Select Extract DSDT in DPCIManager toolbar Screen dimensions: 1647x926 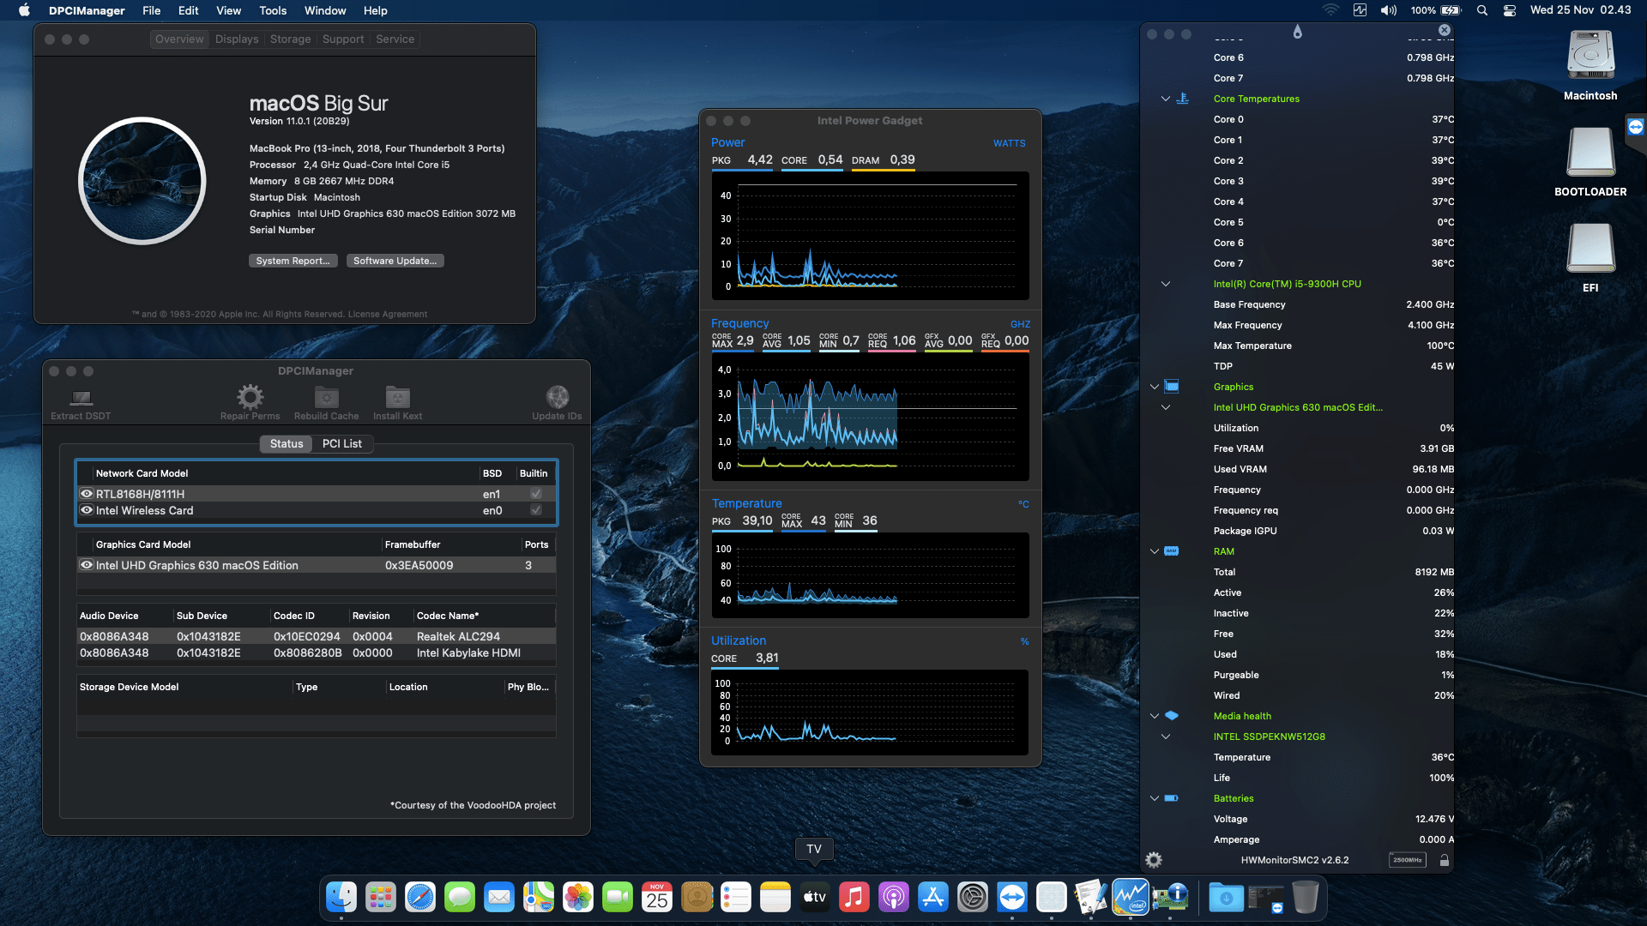pos(80,400)
